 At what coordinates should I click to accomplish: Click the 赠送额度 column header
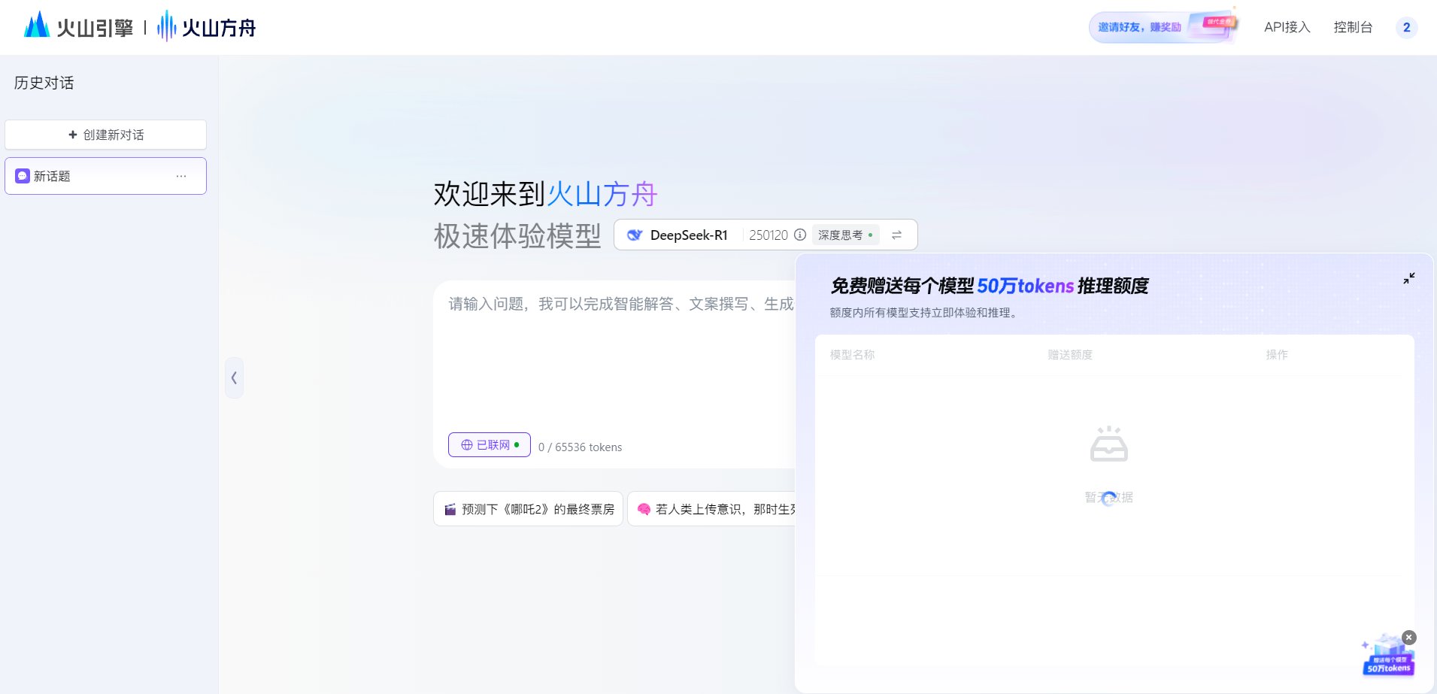click(1070, 354)
